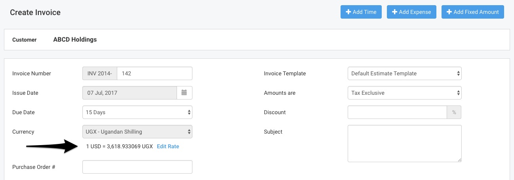This screenshot has width=514, height=180.
Task: Click the Purchase Order # input field
Action: coord(137,167)
